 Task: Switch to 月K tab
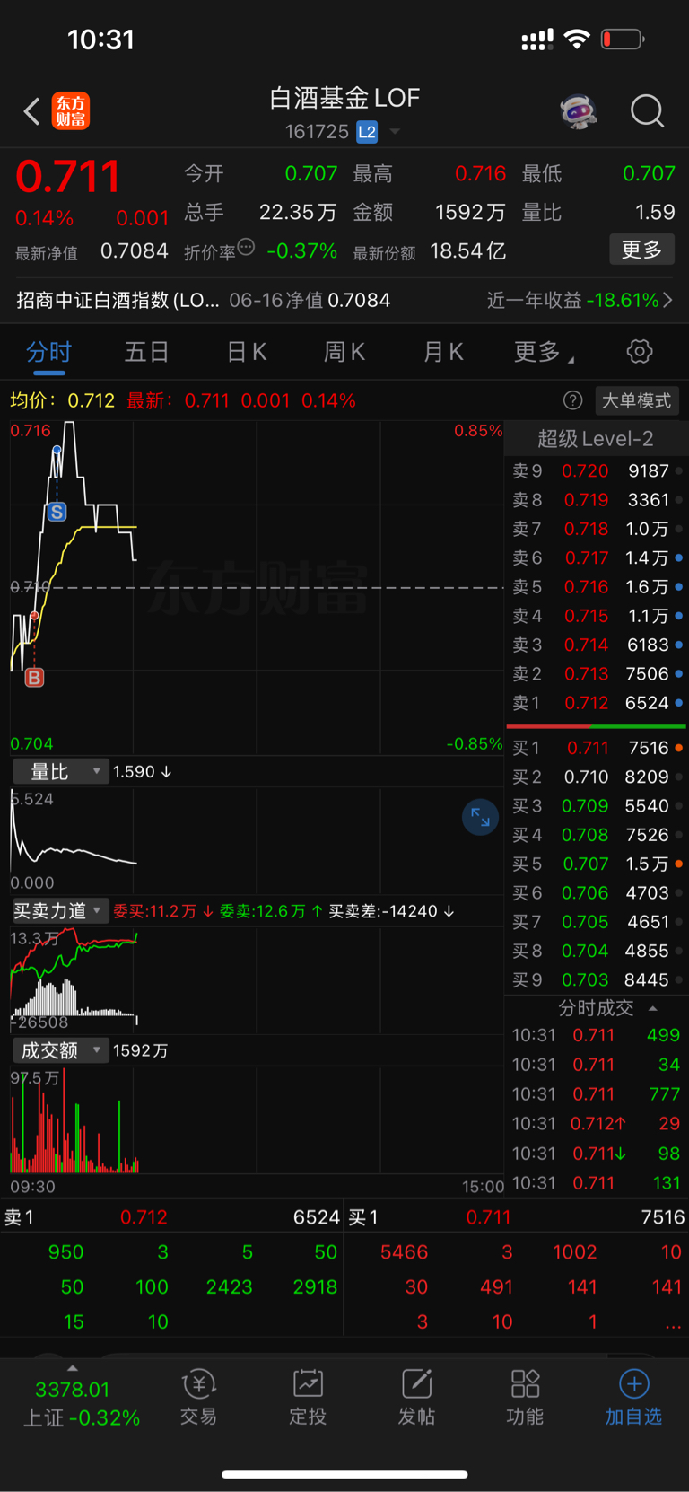443,352
